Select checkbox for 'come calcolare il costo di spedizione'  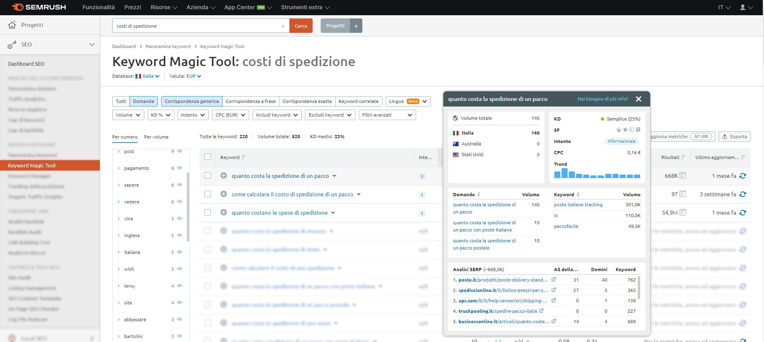pos(208,194)
